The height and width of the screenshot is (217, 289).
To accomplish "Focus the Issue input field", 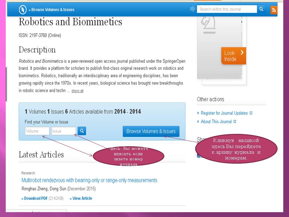I will [x=64, y=131].
